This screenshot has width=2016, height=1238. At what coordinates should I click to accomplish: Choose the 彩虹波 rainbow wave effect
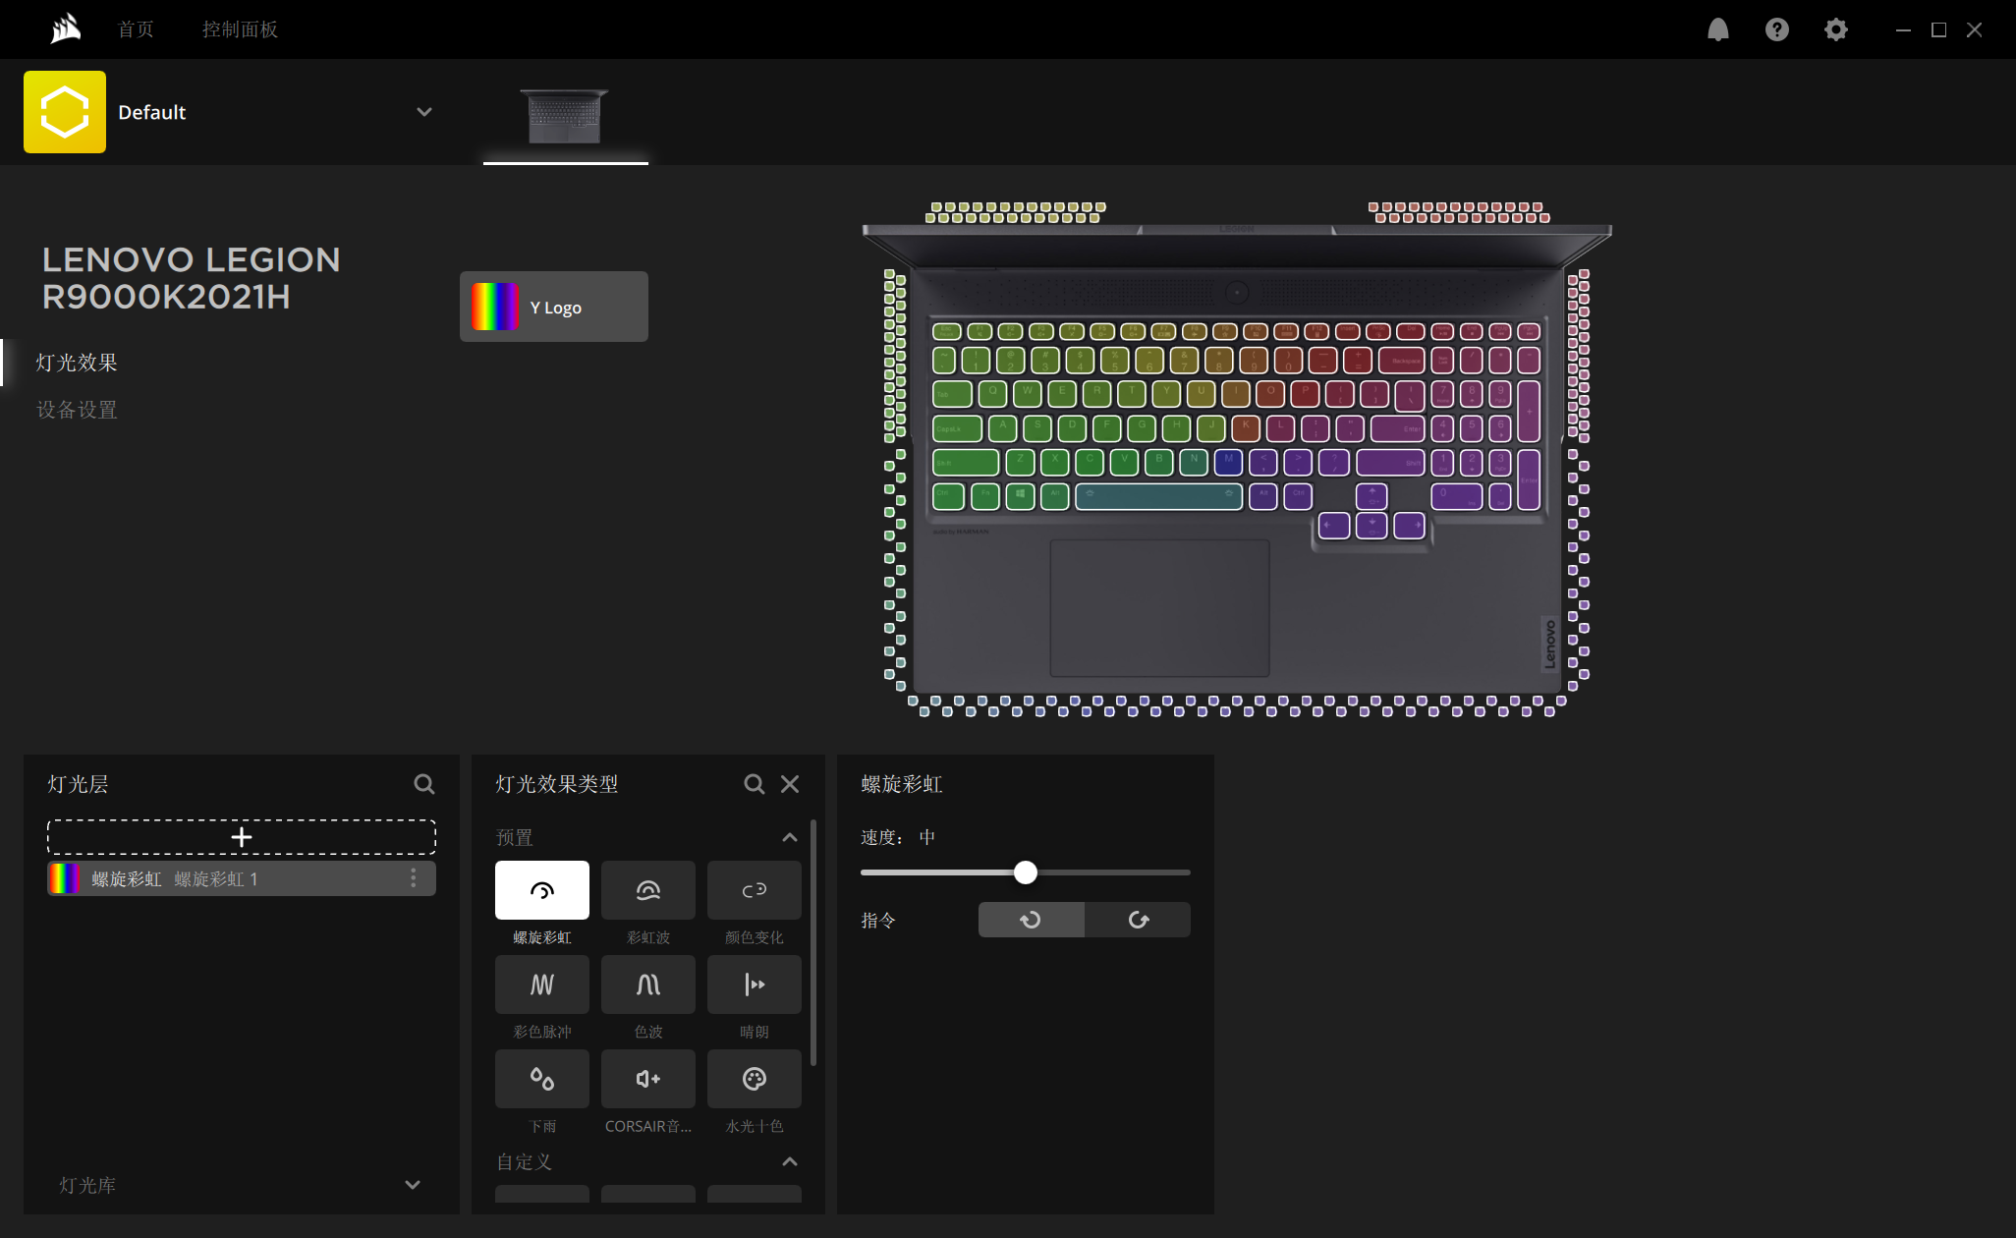click(647, 890)
